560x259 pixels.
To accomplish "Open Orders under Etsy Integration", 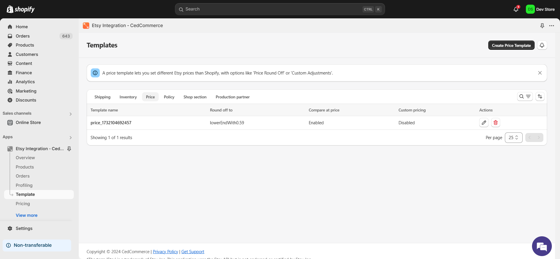I will pyautogui.click(x=23, y=176).
